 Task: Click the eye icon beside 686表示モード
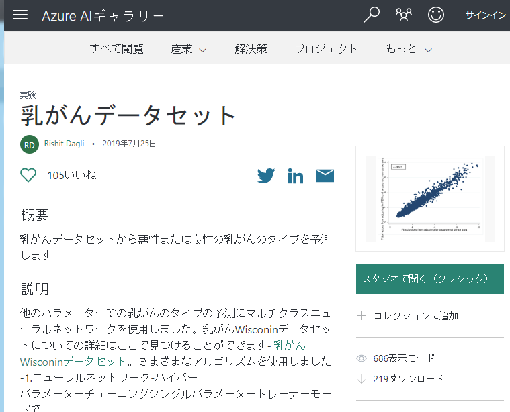tap(362, 358)
